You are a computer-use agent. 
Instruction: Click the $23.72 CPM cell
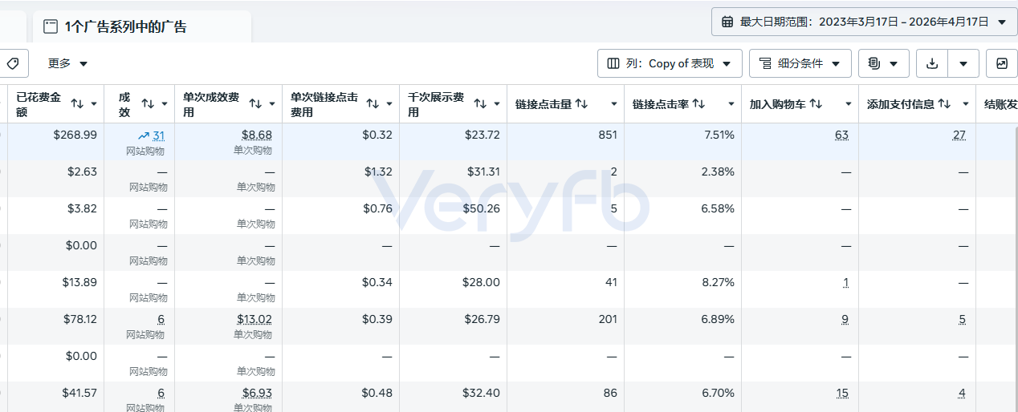coord(483,135)
